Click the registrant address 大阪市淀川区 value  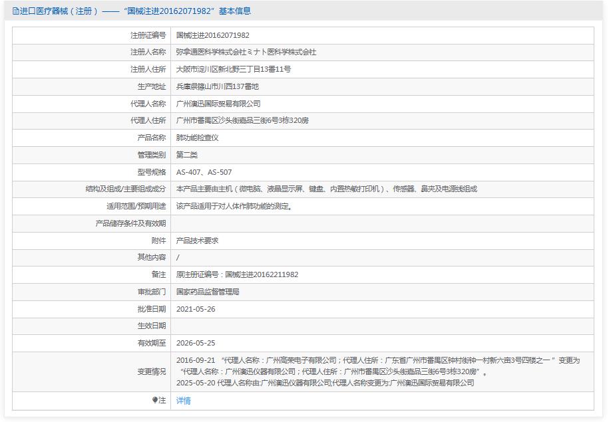tap(233, 69)
